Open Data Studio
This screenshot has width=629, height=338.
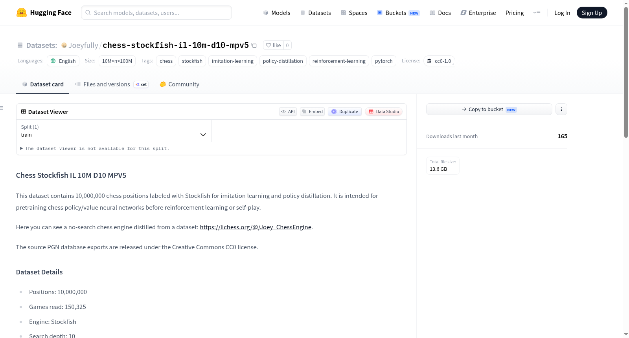click(x=384, y=111)
